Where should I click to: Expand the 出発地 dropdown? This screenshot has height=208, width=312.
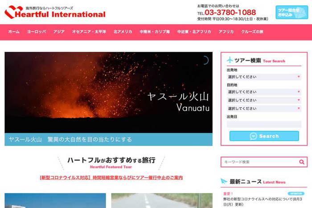click(x=264, y=77)
